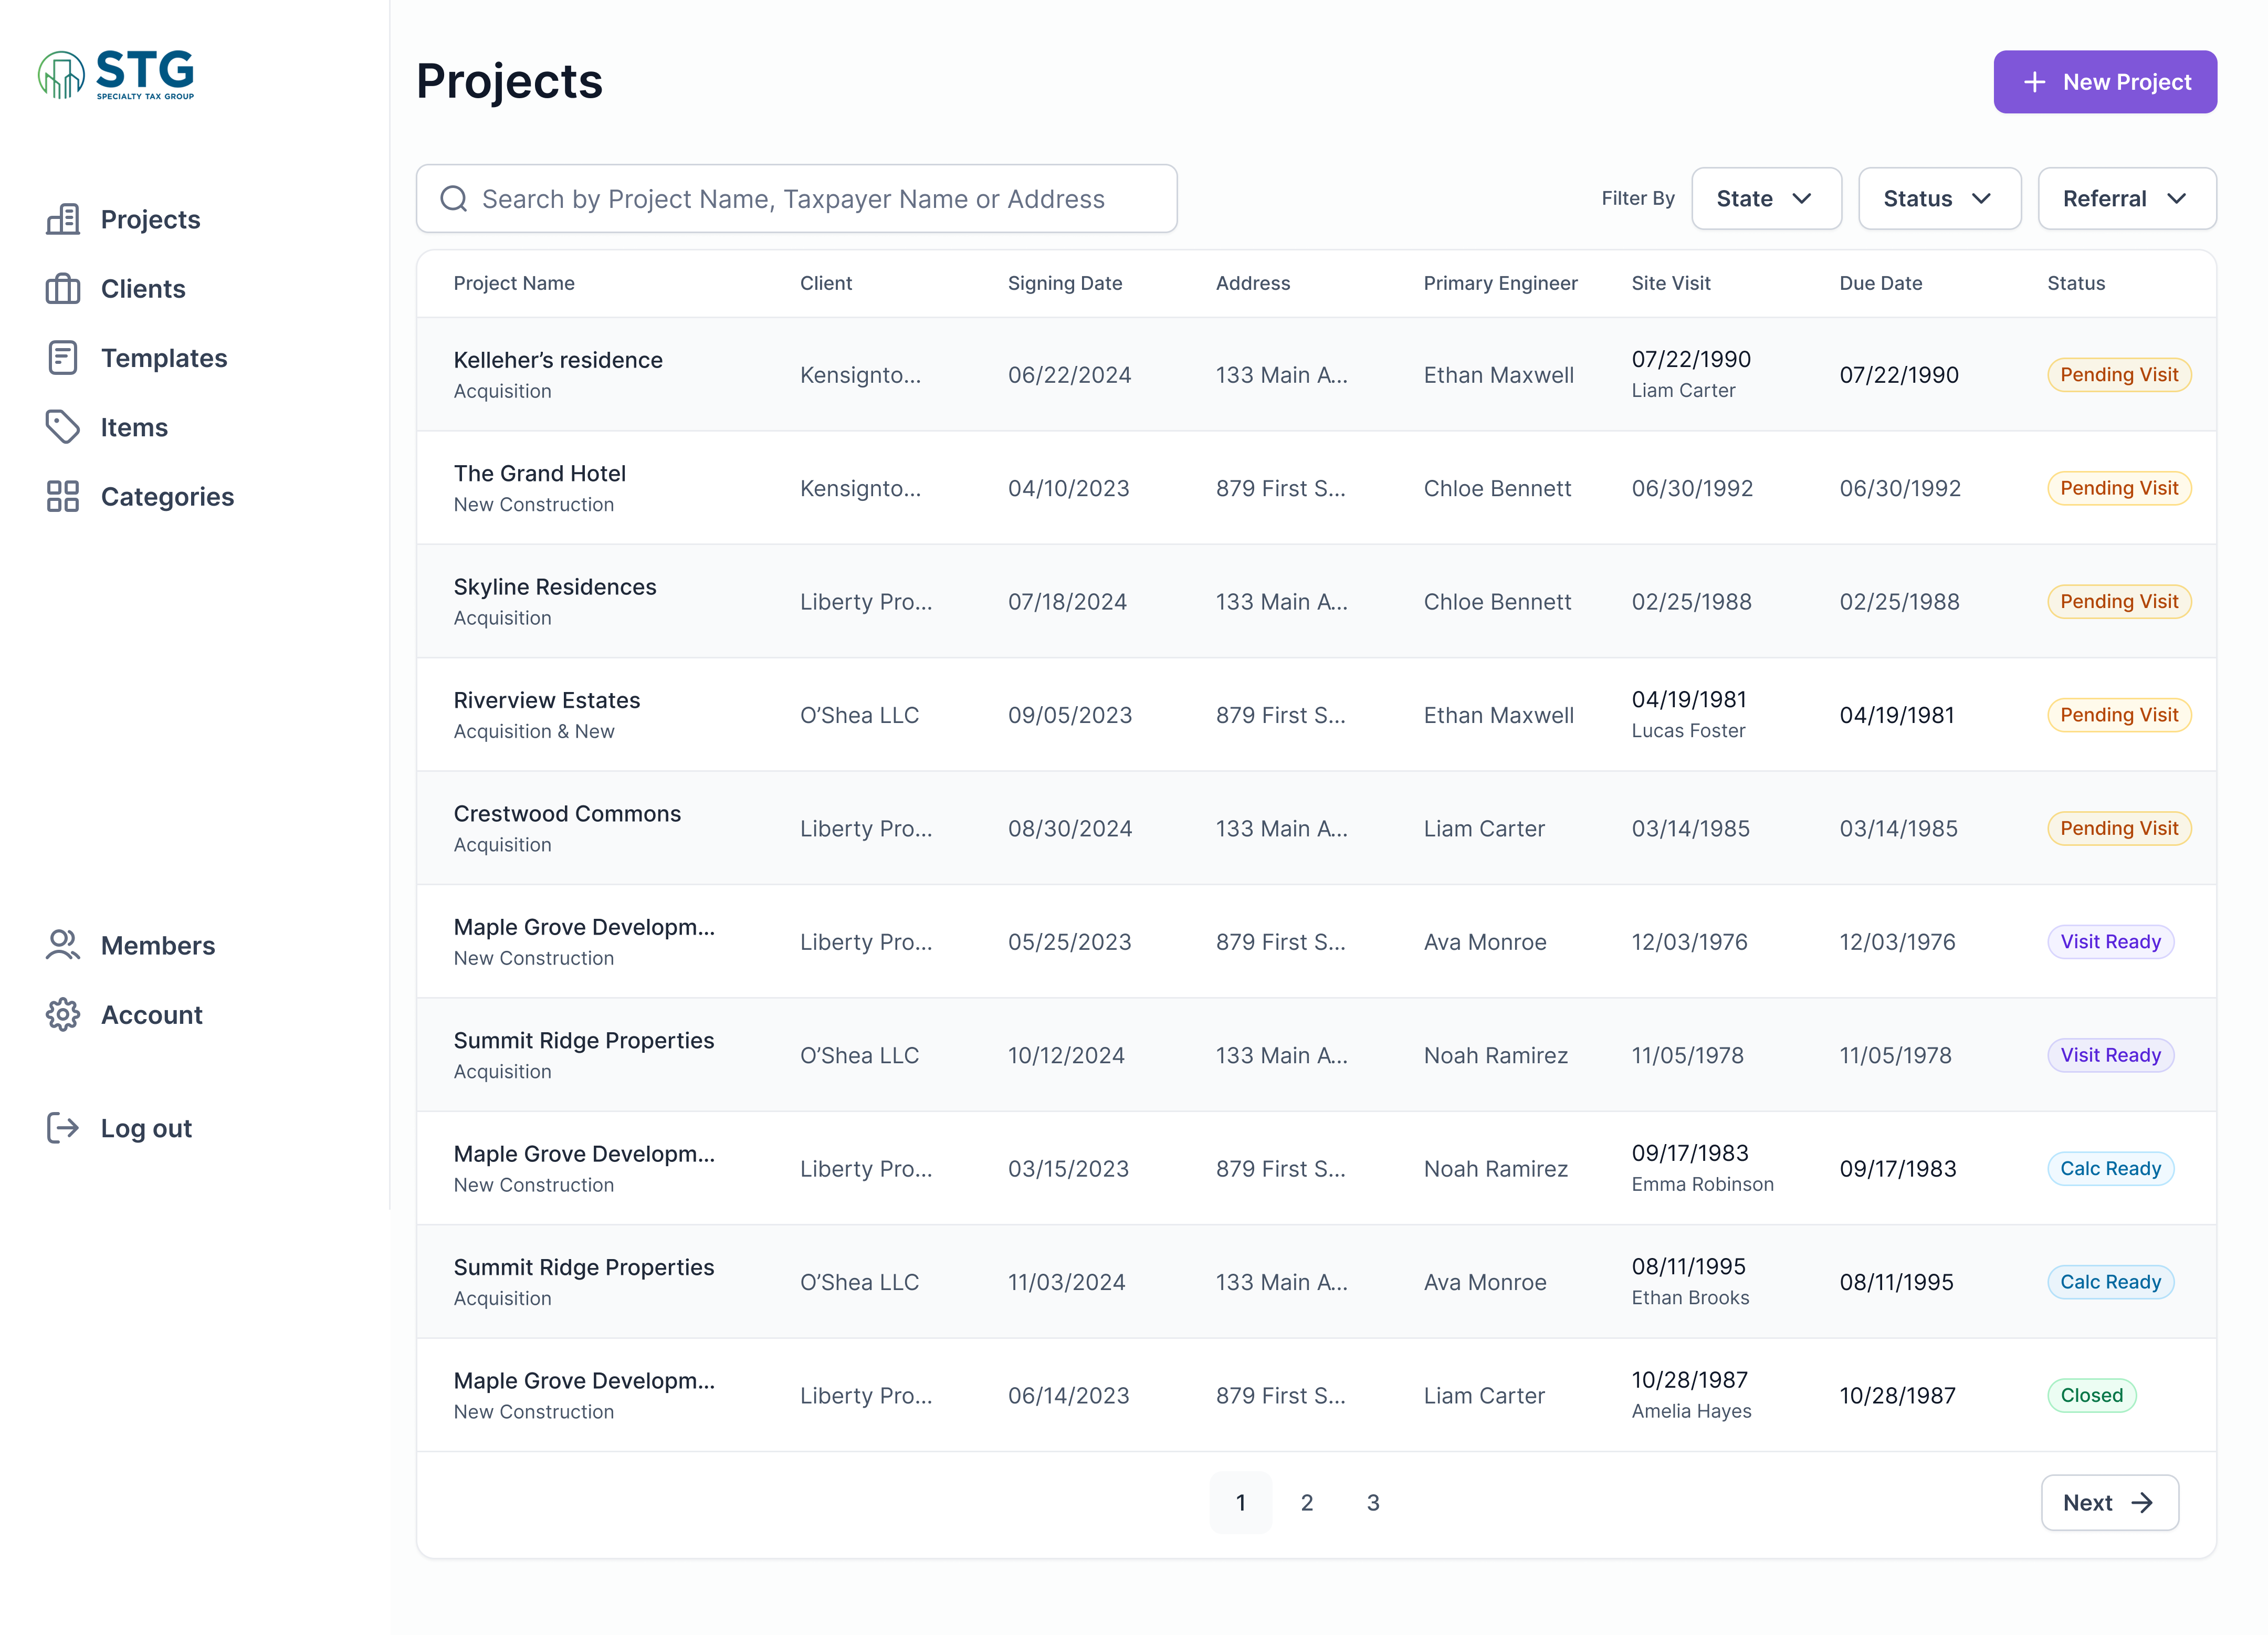Expand the Status filter dropdown
The image size is (2268, 1635).
click(1938, 199)
